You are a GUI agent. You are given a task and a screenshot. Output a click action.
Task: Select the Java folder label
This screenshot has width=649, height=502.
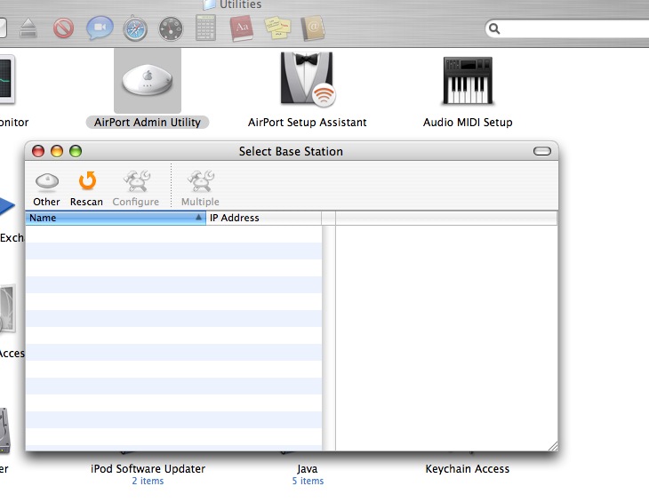coord(307,468)
